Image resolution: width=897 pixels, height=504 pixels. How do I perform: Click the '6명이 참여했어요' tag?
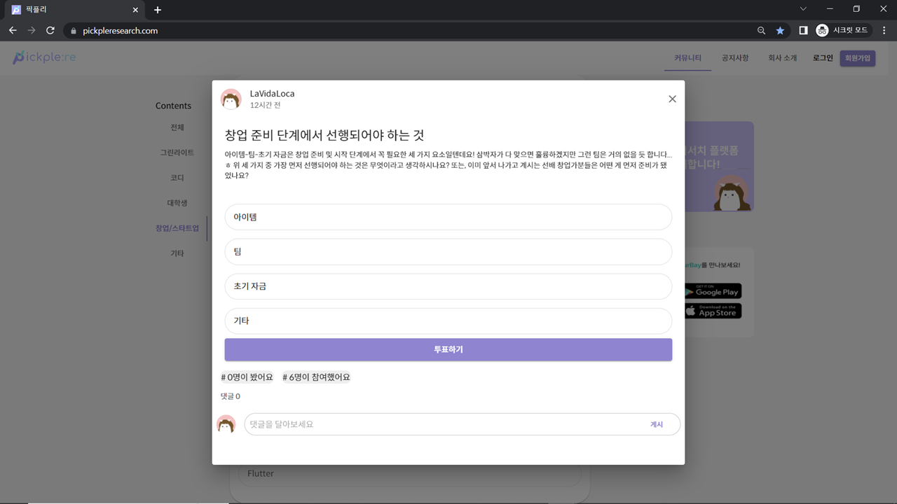point(316,377)
